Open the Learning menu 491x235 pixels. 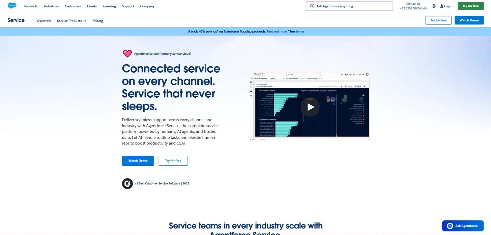[x=109, y=6]
